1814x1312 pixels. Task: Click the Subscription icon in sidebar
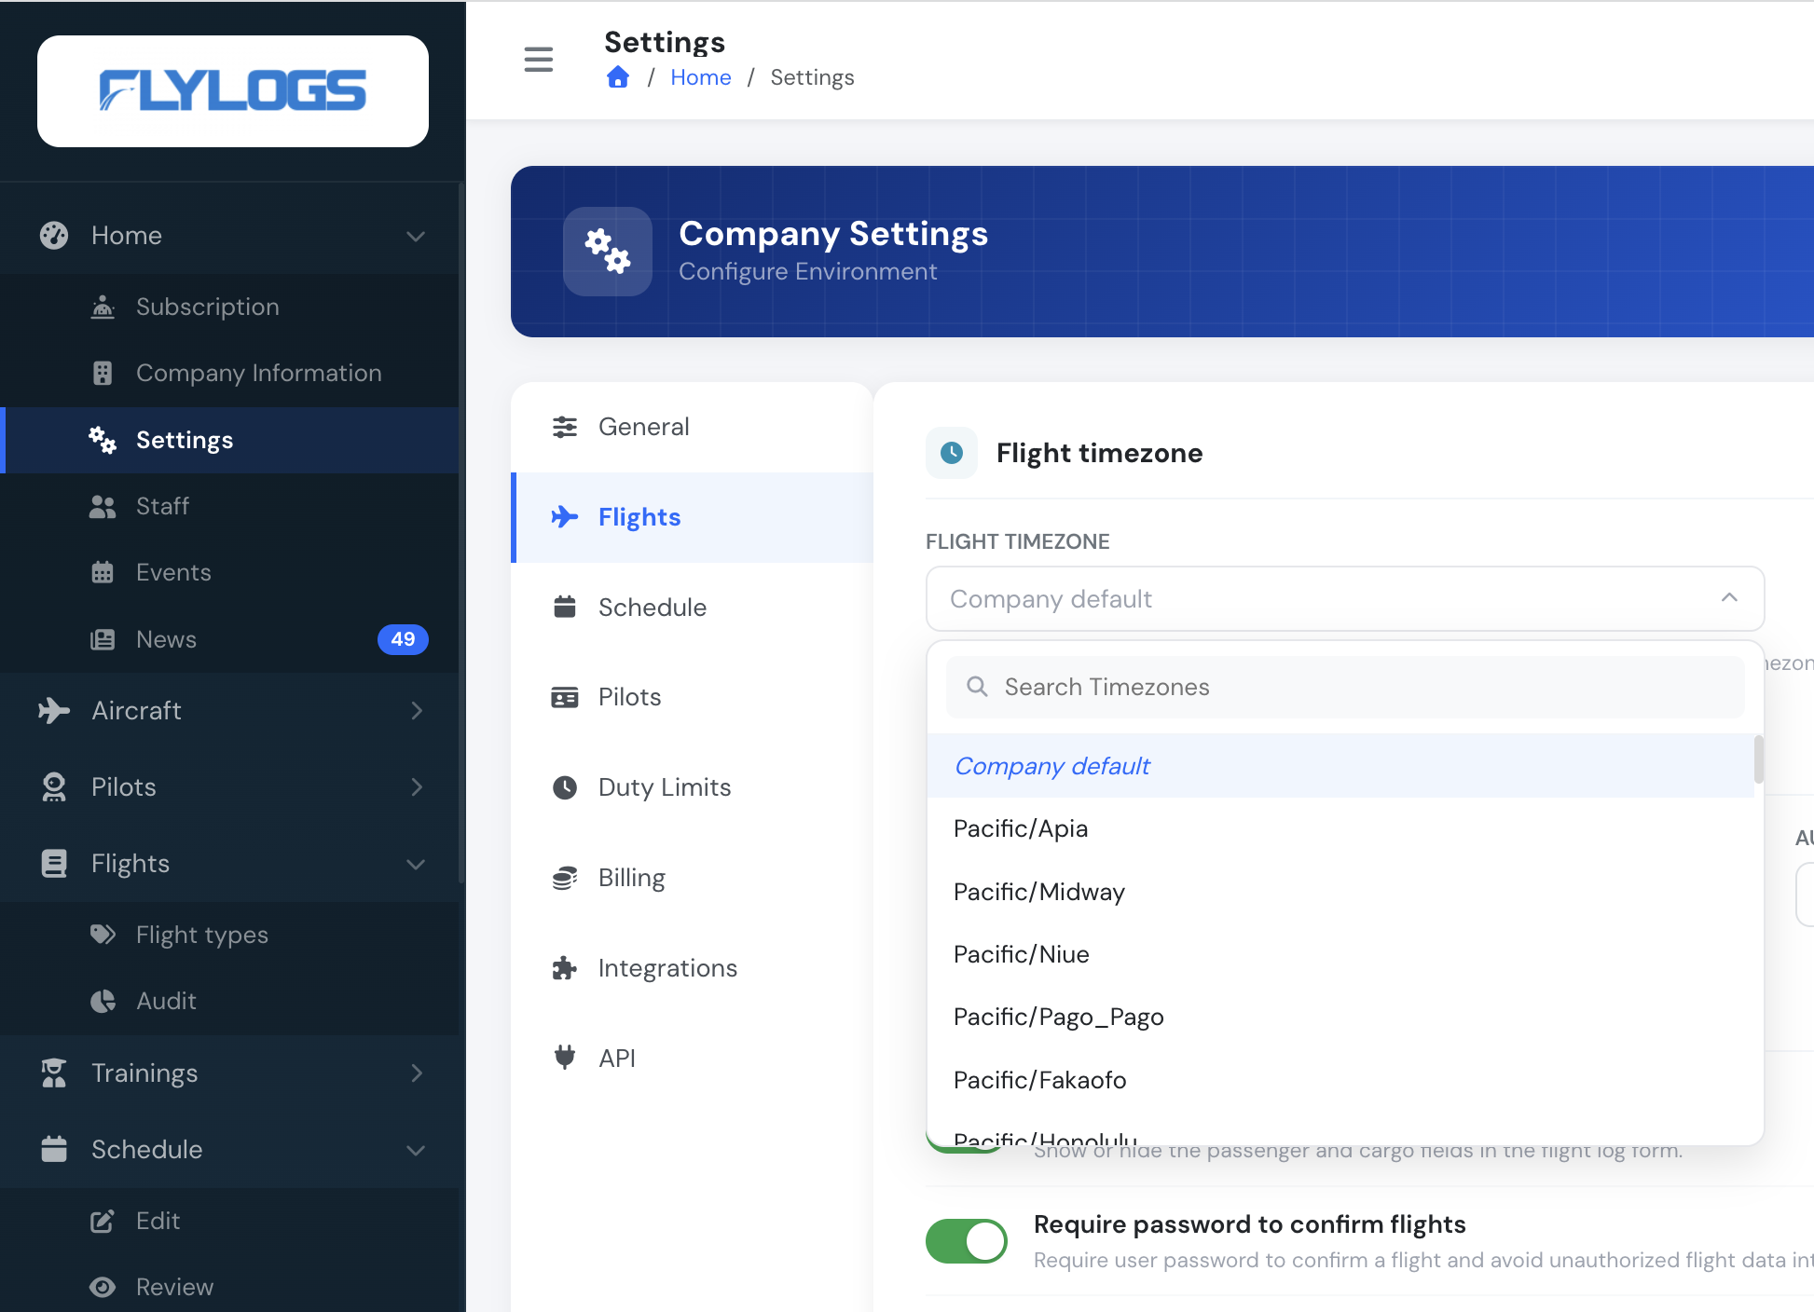coord(103,307)
